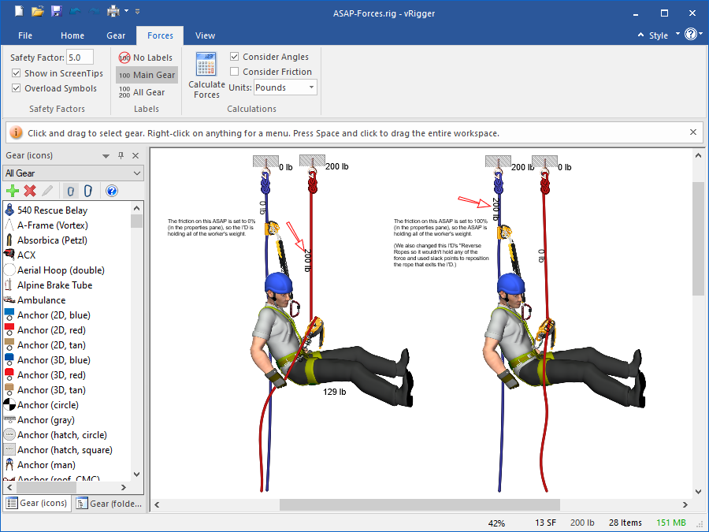Click the green plus add gear icon

(12, 191)
